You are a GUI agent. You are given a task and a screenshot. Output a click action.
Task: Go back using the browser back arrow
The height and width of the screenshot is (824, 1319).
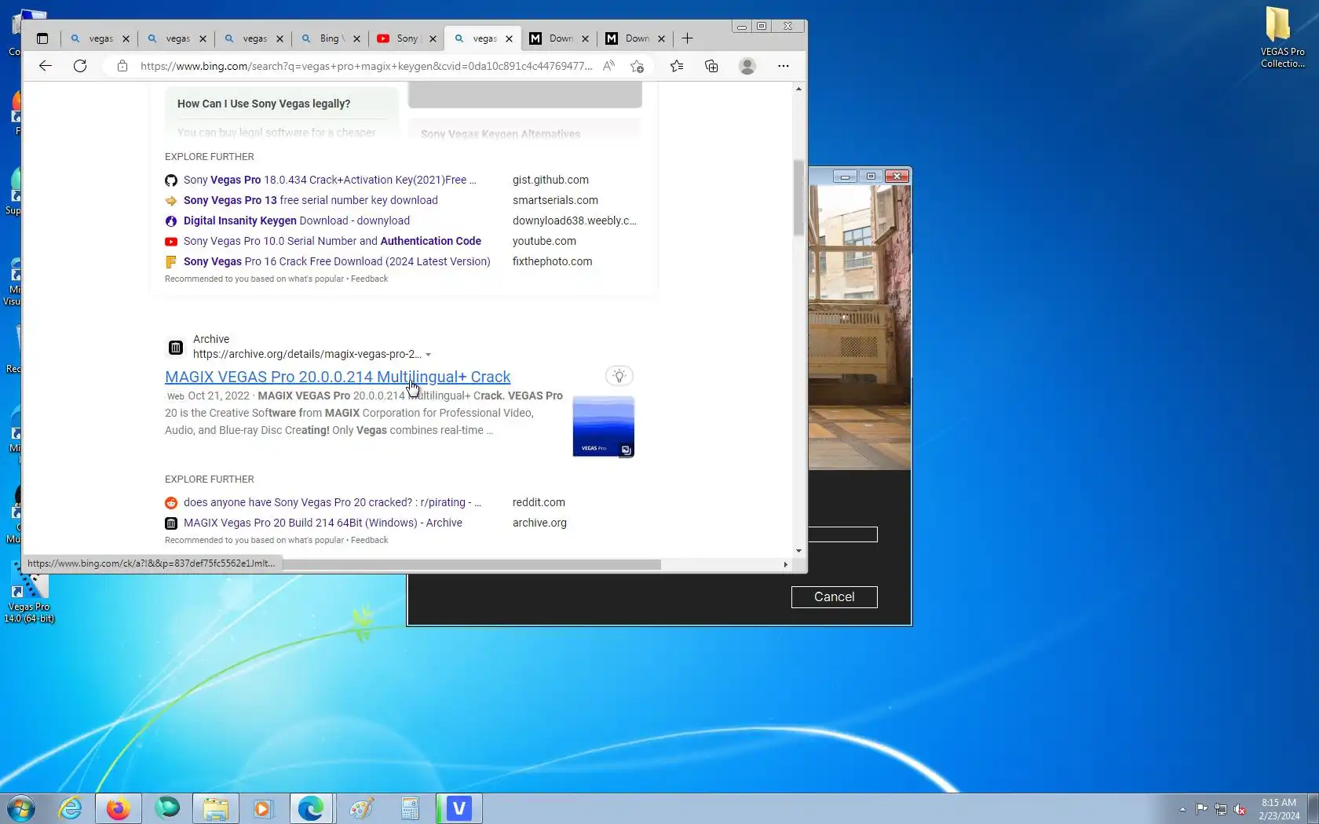(46, 66)
